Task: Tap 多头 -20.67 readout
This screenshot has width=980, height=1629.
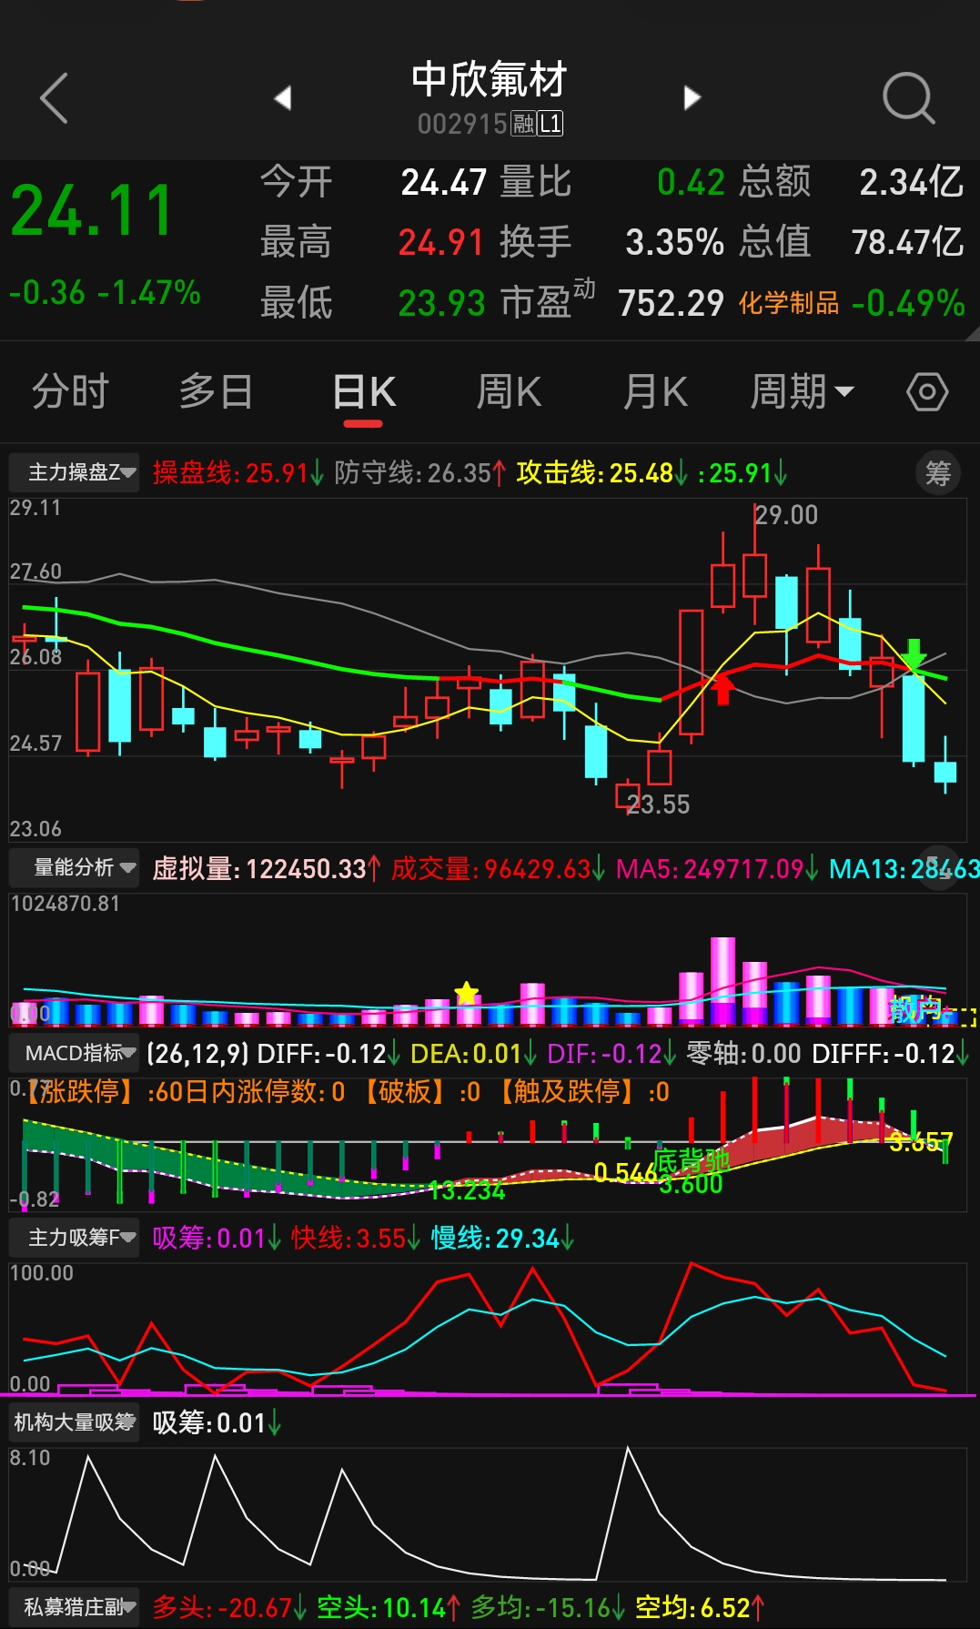Action: pos(229,1608)
